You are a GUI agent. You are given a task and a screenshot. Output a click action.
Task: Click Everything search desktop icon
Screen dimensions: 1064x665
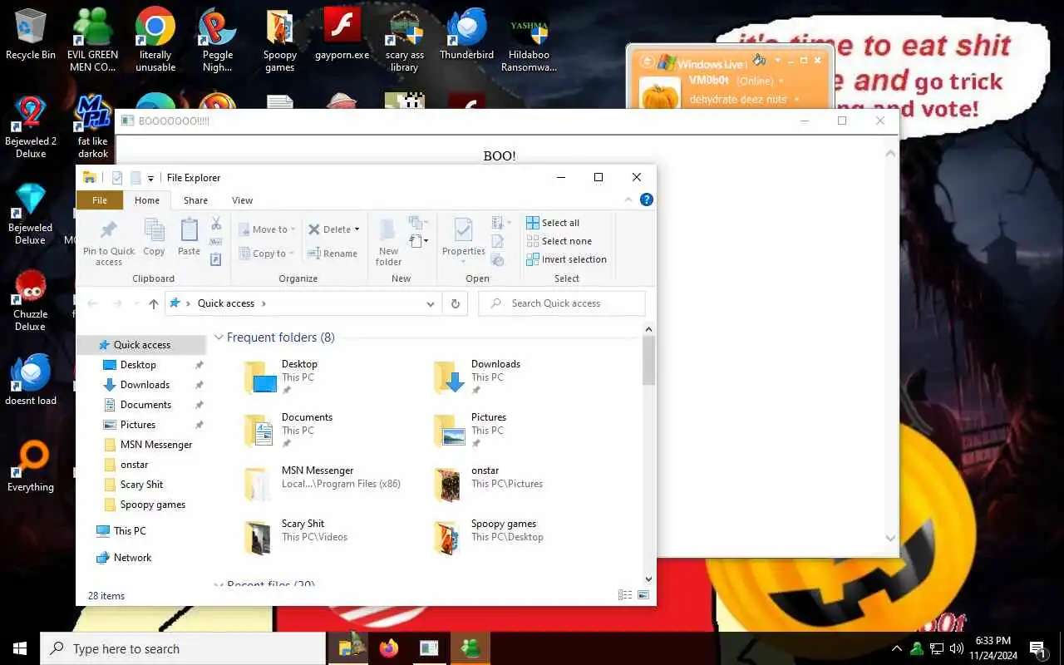point(31,467)
